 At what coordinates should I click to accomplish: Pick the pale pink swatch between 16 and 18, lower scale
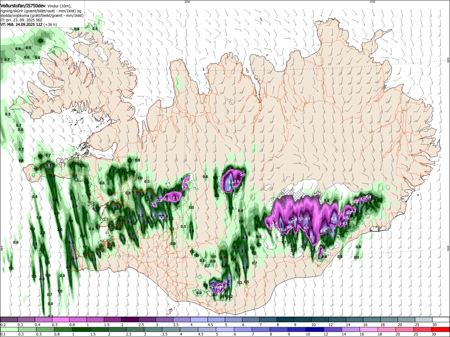click(368, 329)
